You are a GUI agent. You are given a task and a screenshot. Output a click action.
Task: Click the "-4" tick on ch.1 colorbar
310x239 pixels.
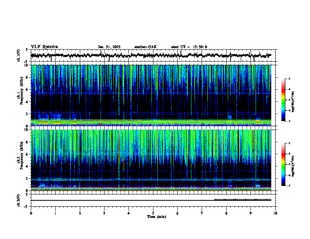pos(289,89)
